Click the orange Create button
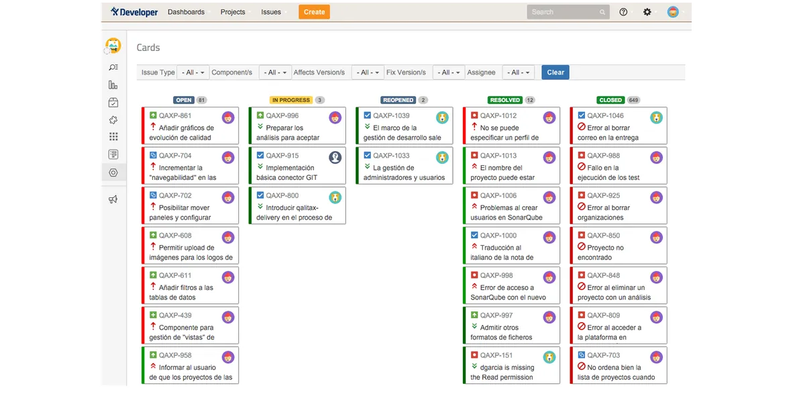Image resolution: width=805 pixels, height=394 pixels. (x=314, y=12)
